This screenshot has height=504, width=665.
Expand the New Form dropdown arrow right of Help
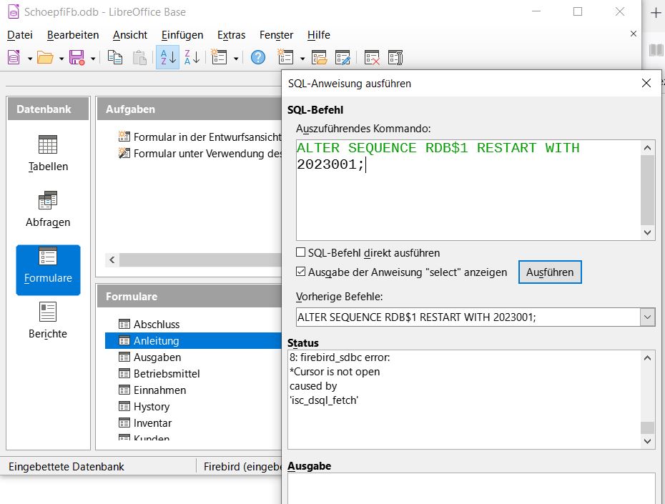[302, 58]
